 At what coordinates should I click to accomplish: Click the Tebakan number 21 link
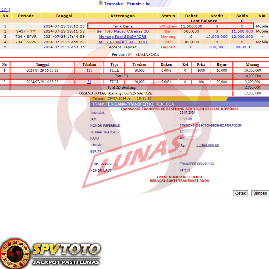click(x=89, y=82)
